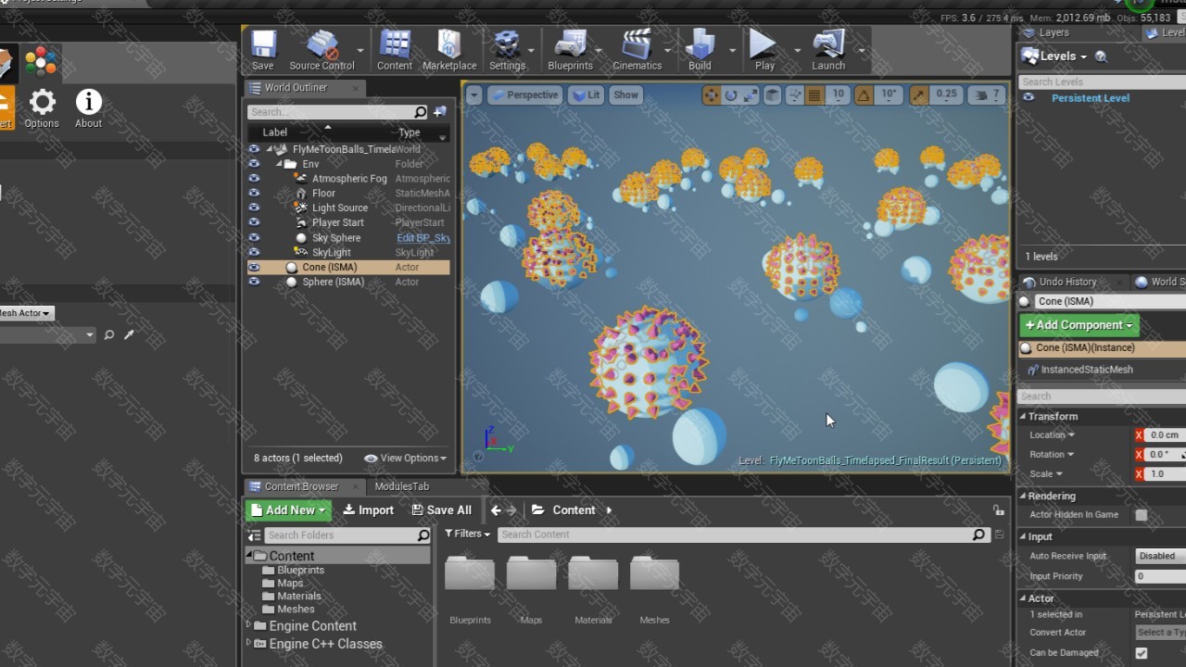1186x667 pixels.
Task: Open grid snap value 10 dropdown
Action: pyautogui.click(x=838, y=94)
